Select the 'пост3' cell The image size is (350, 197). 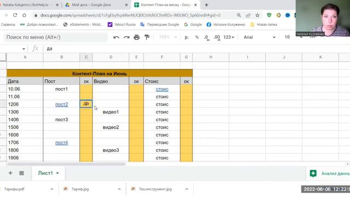click(61, 119)
